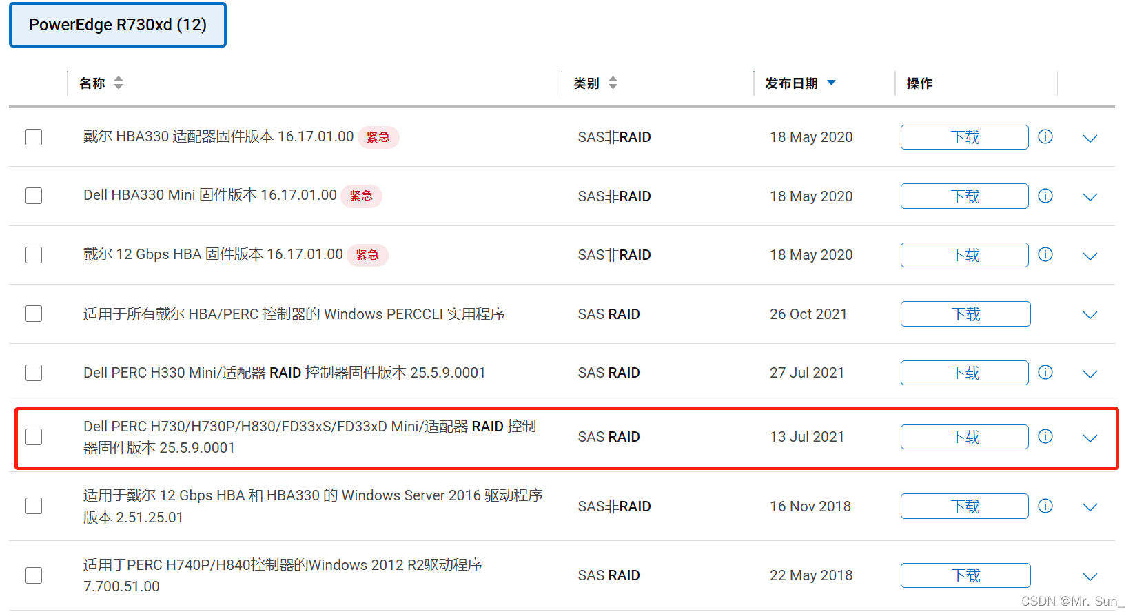The width and height of the screenshot is (1135, 614).
Task: Check the Windows PERCCLI 实用程序 row checkbox
Action: point(34,314)
